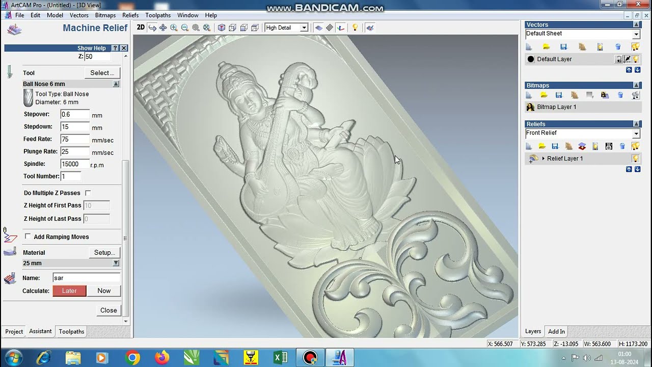Image resolution: width=652 pixels, height=367 pixels.
Task: Click the toolpath Name input field
Action: tap(87, 278)
